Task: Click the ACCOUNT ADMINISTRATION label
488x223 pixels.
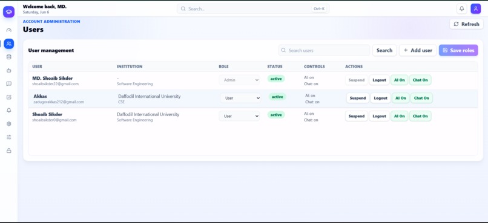Action: click(51, 21)
